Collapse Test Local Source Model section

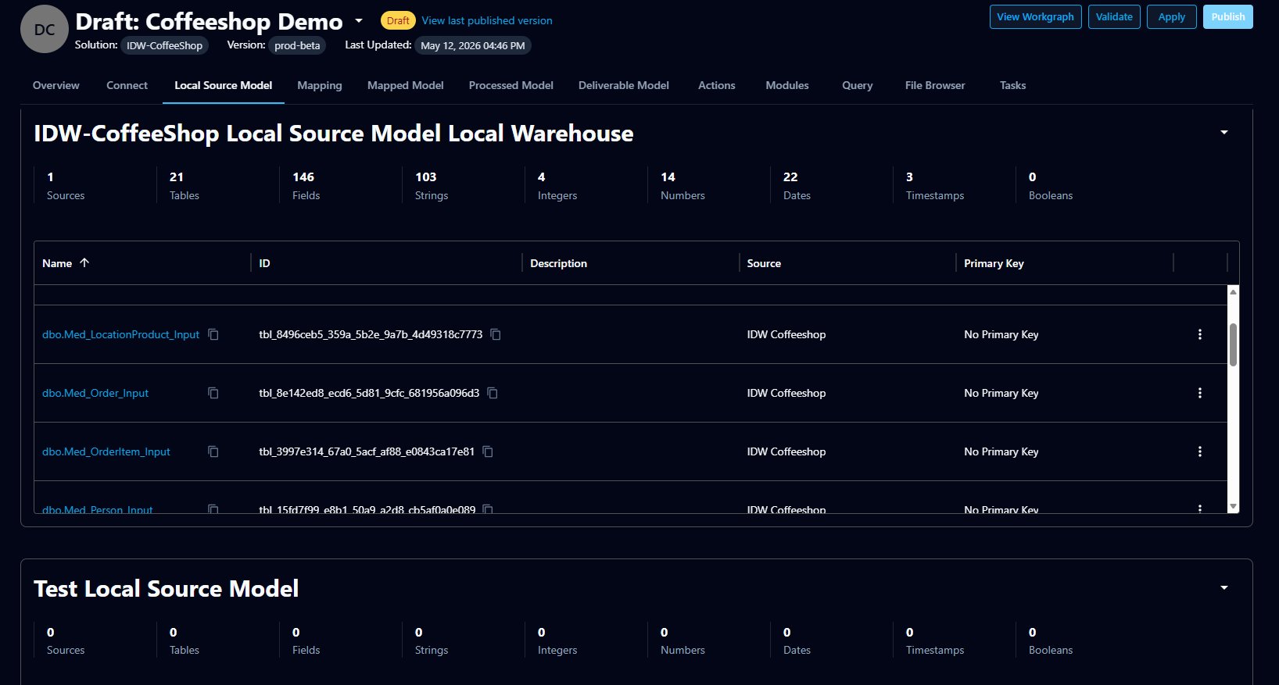[1224, 587]
